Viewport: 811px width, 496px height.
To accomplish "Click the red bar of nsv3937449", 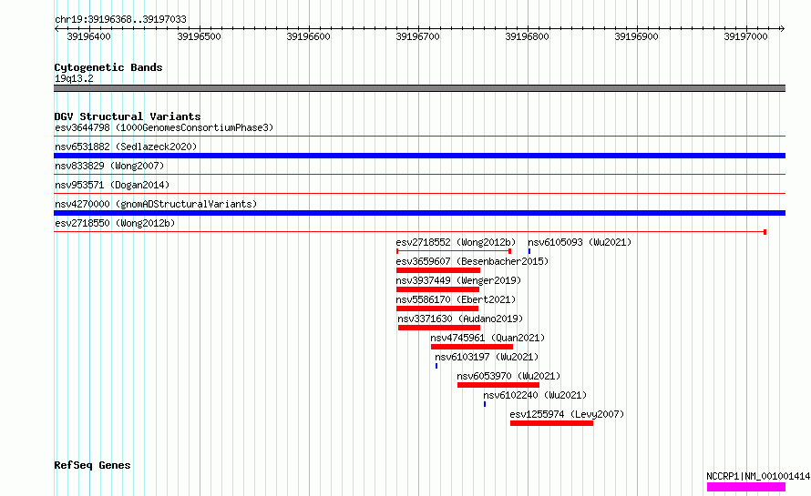I will [x=437, y=289].
